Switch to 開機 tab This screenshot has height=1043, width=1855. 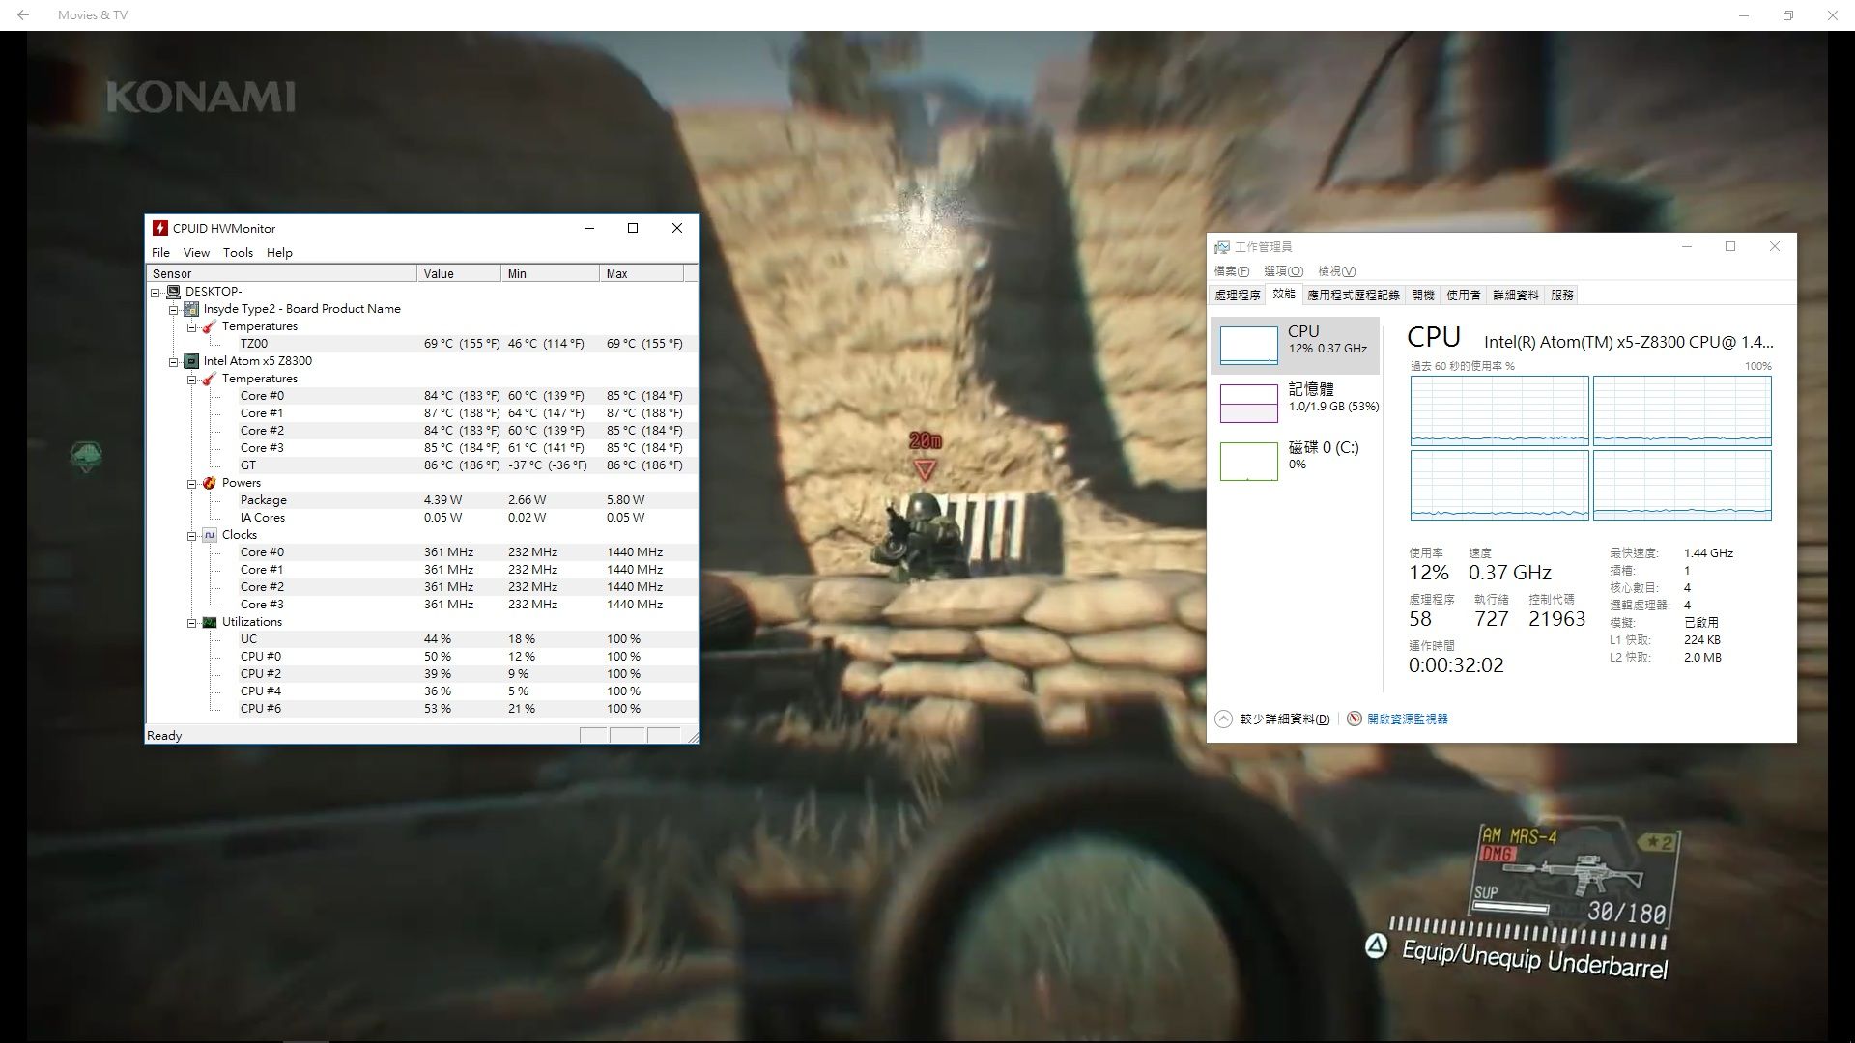coord(1423,296)
